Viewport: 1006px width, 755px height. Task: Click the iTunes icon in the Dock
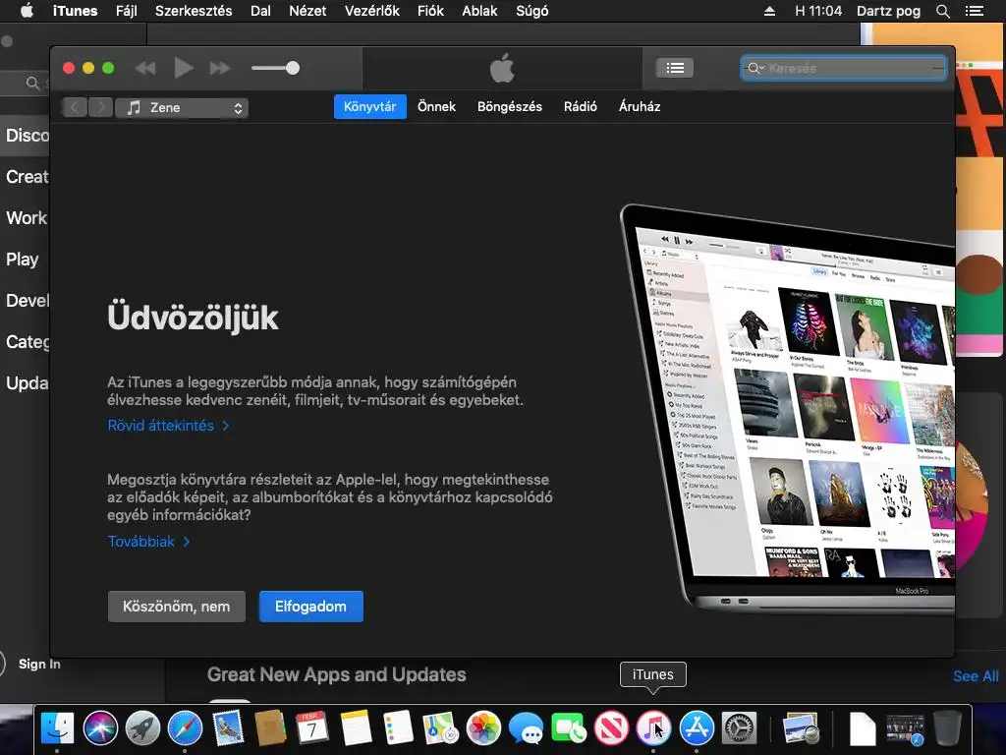click(x=653, y=728)
